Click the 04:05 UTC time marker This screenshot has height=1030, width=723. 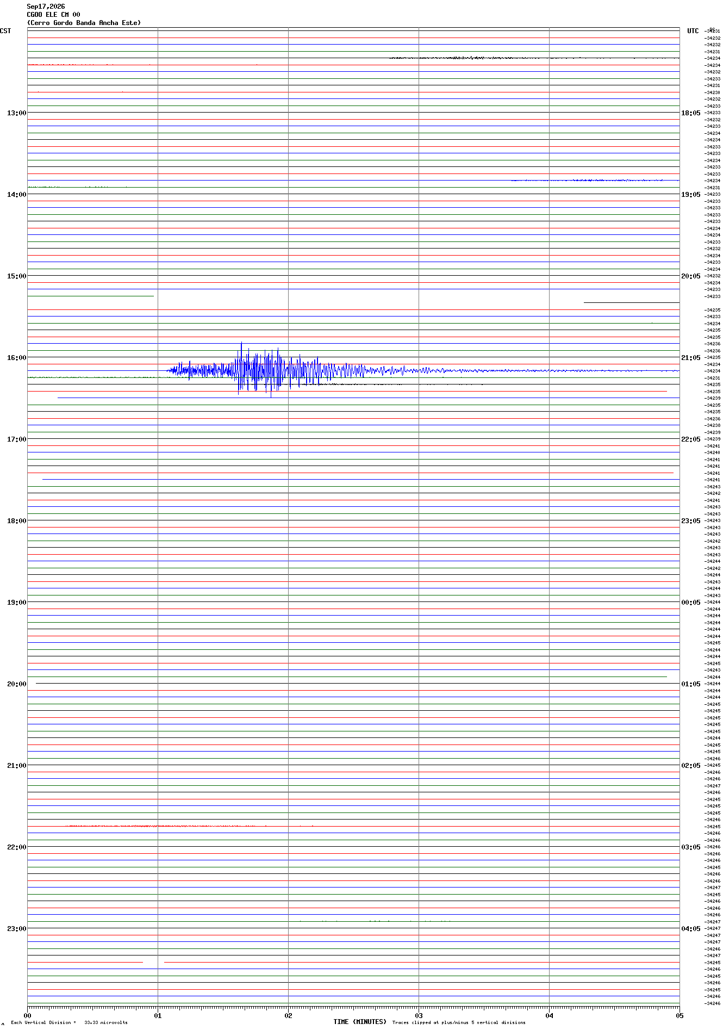[691, 928]
